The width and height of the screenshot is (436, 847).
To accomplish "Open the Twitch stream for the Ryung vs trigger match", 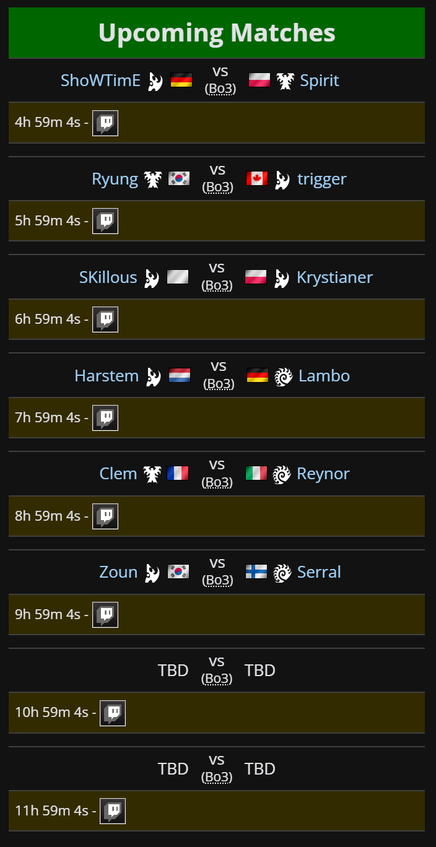I will 105,220.
